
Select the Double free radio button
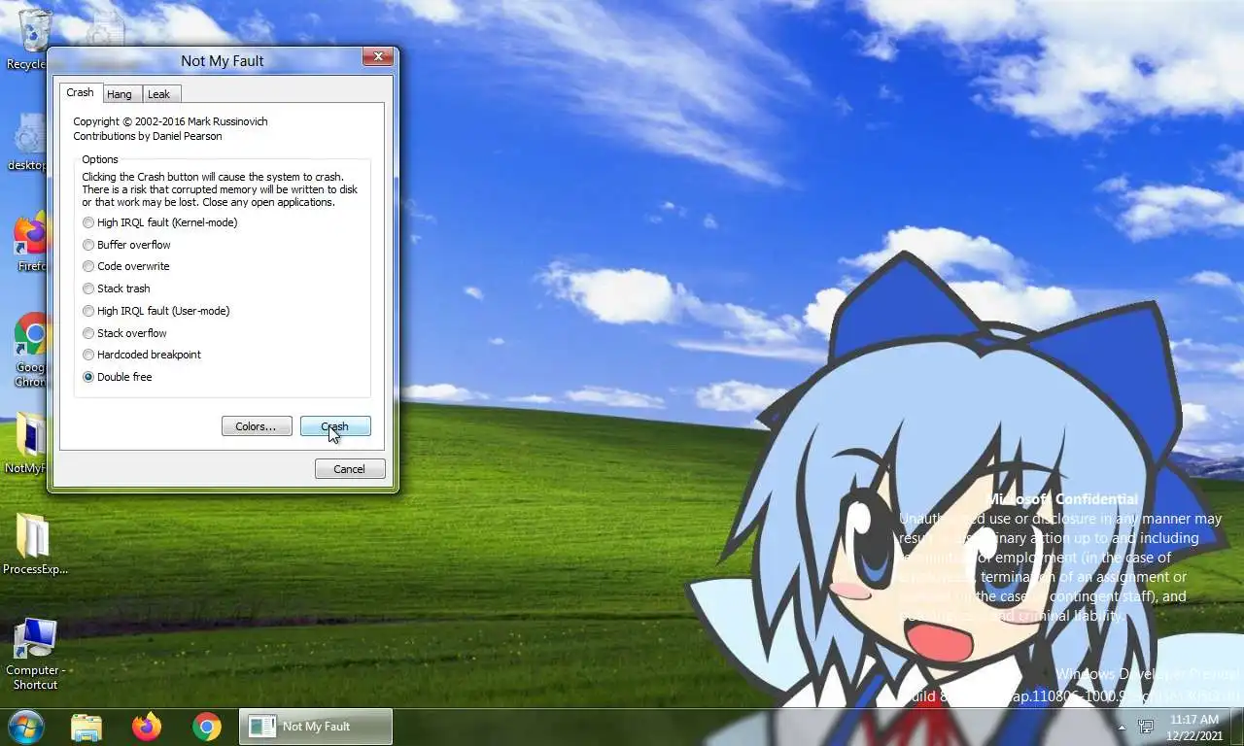118,377
